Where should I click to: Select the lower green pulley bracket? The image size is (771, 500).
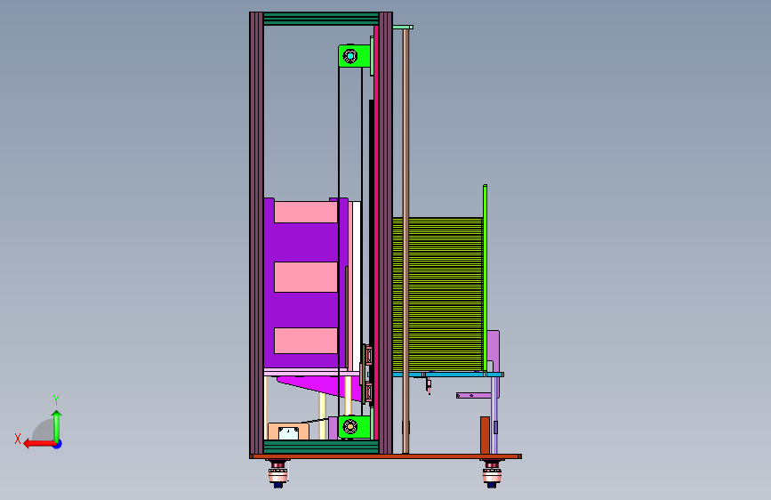coord(355,427)
